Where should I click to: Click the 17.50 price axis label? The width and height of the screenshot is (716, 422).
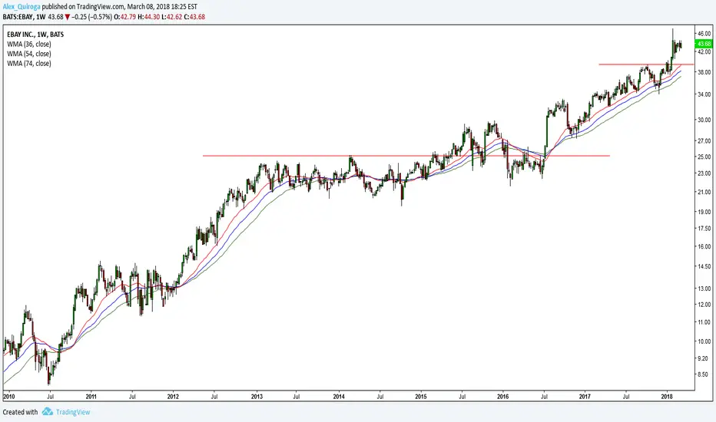704,228
